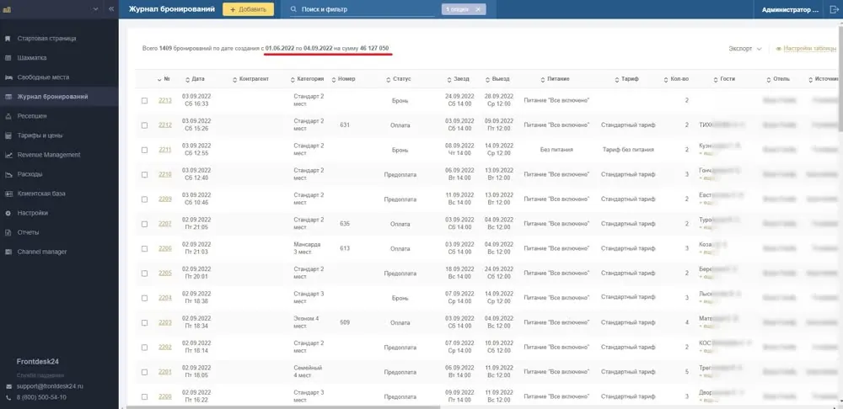Click the Семейный 4 мест category cell
The height and width of the screenshot is (409, 843).
pos(308,372)
